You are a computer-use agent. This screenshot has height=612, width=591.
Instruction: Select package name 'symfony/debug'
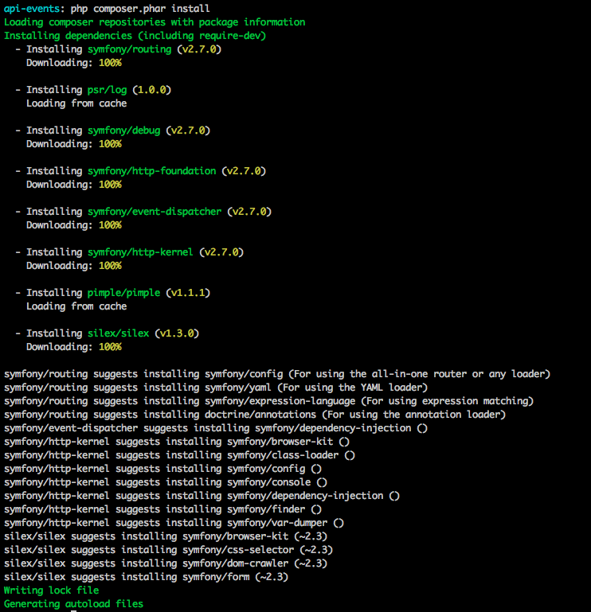coord(123,131)
